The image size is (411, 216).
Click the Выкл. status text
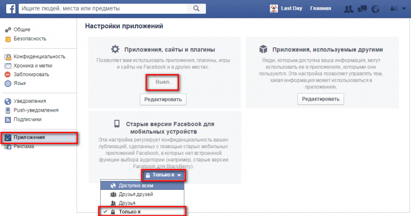[x=163, y=82]
